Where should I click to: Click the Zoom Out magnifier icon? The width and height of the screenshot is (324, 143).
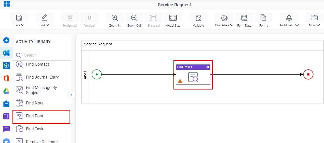coord(134,18)
